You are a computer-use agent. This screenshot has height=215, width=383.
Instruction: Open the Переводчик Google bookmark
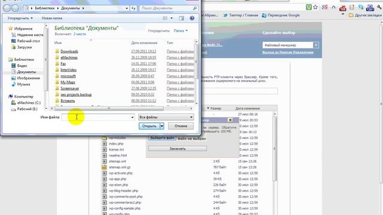click(x=281, y=15)
